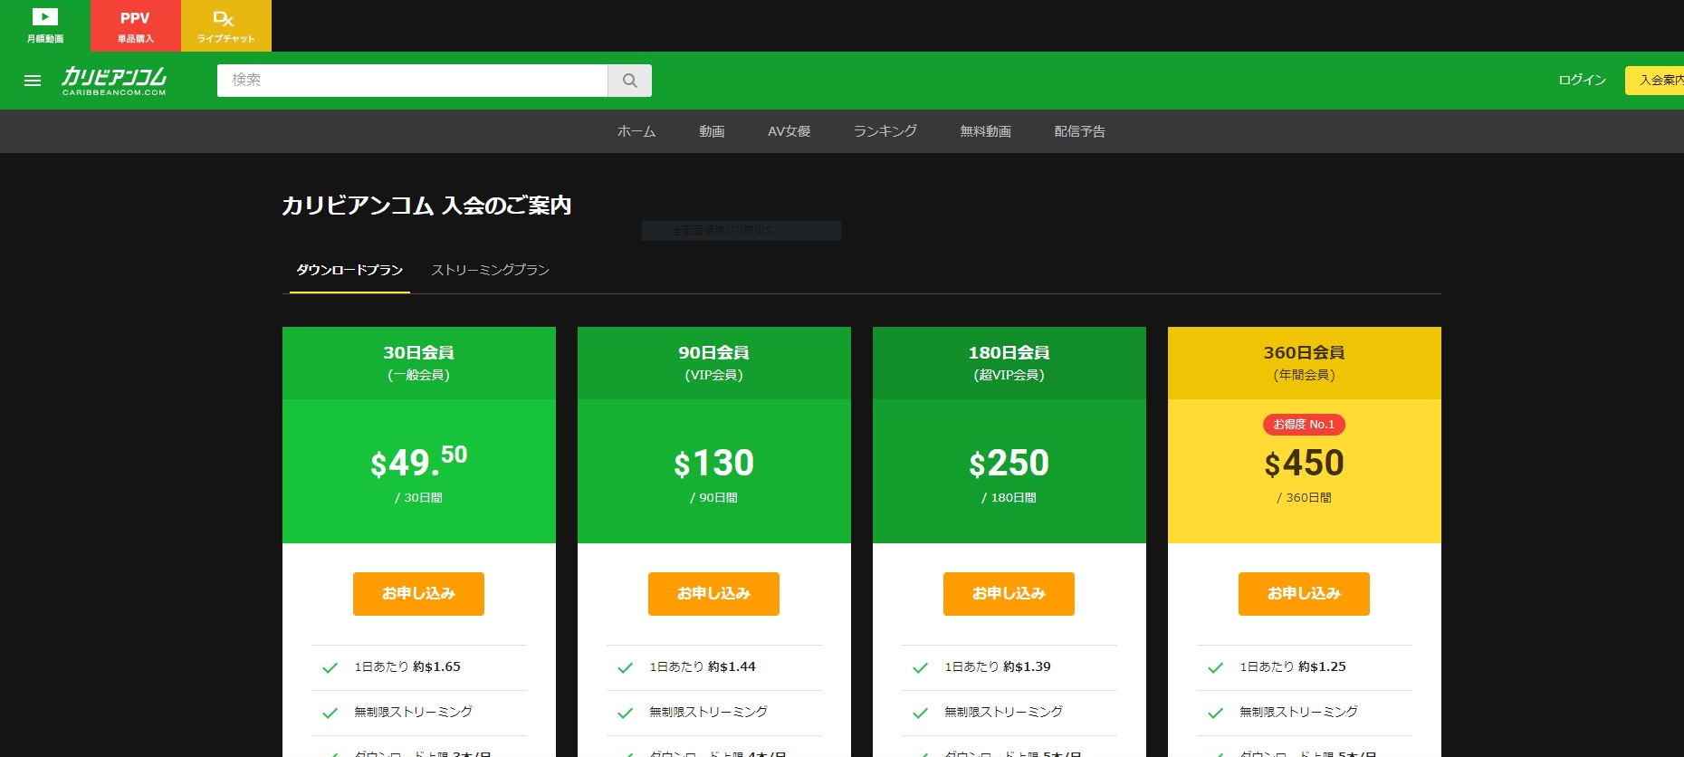Click the $130 price text
Image resolution: width=1684 pixels, height=757 pixels.
[x=714, y=464]
